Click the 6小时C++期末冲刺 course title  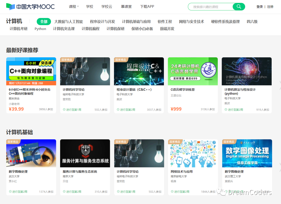click(x=30, y=92)
